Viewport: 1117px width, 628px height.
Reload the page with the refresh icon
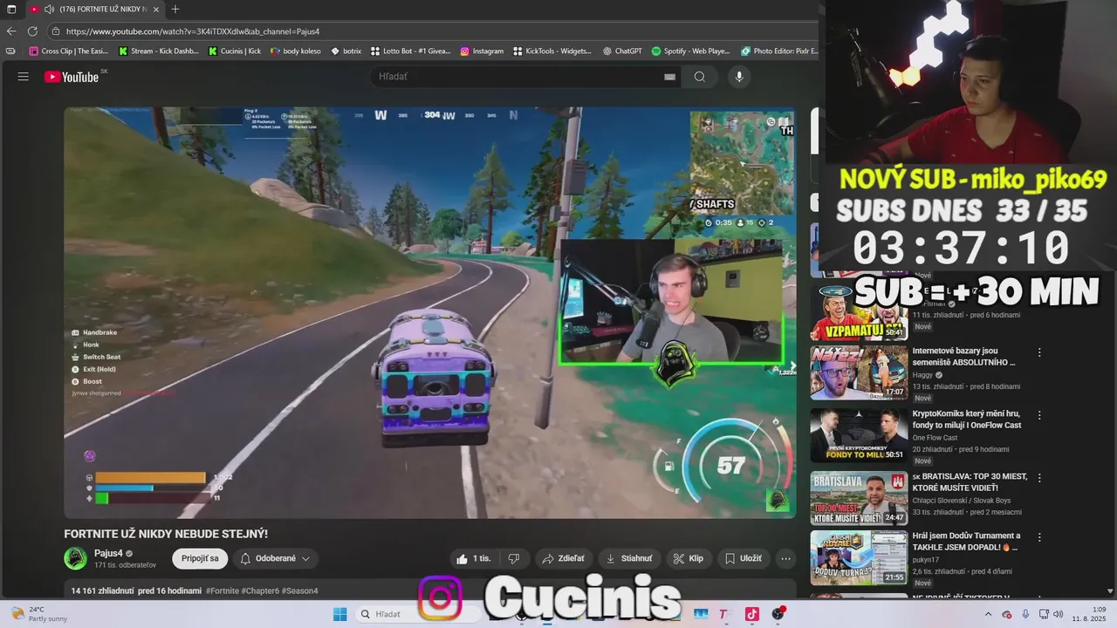pos(32,31)
